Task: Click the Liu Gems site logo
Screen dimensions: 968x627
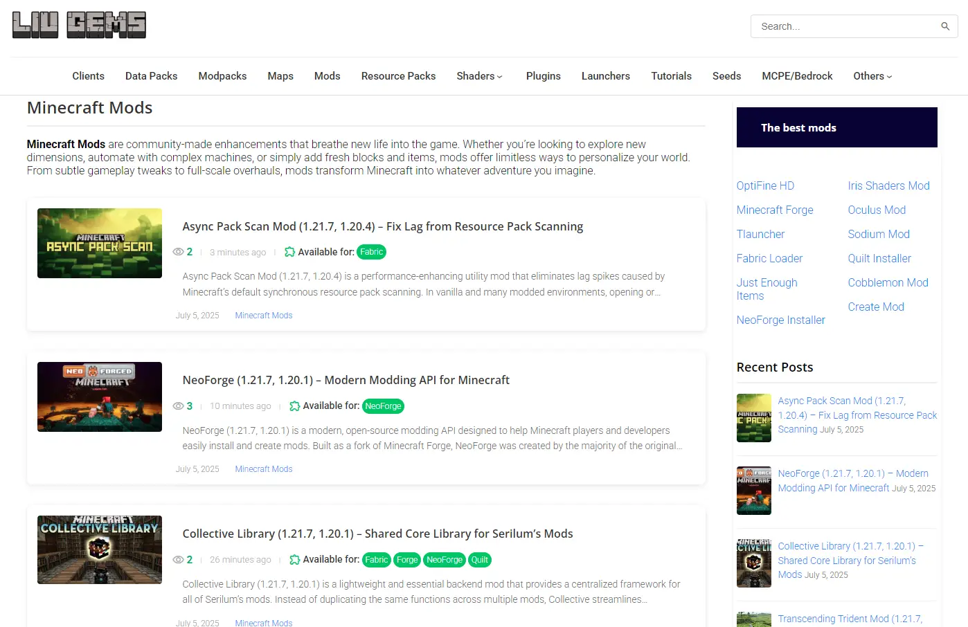Action: (79, 25)
